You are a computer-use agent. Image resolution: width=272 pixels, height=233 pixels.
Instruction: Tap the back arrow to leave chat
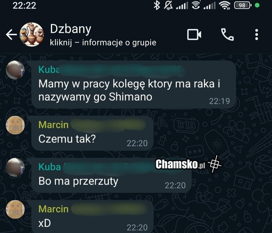11,35
